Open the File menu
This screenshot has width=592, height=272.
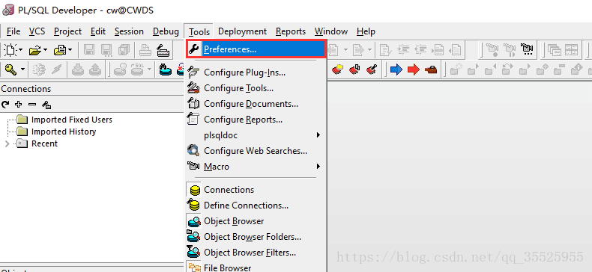[x=13, y=31]
